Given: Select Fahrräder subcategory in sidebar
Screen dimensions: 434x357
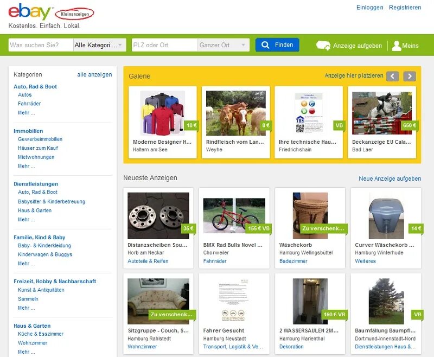Looking at the screenshot, I should (x=29, y=104).
